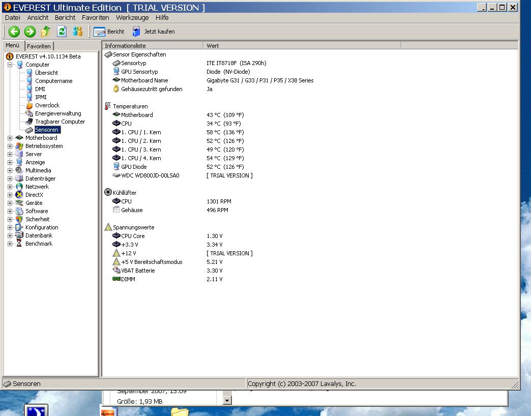Click the GPU Diode temperature icon
Screen dimensions: 531x416
pyautogui.click(x=116, y=166)
